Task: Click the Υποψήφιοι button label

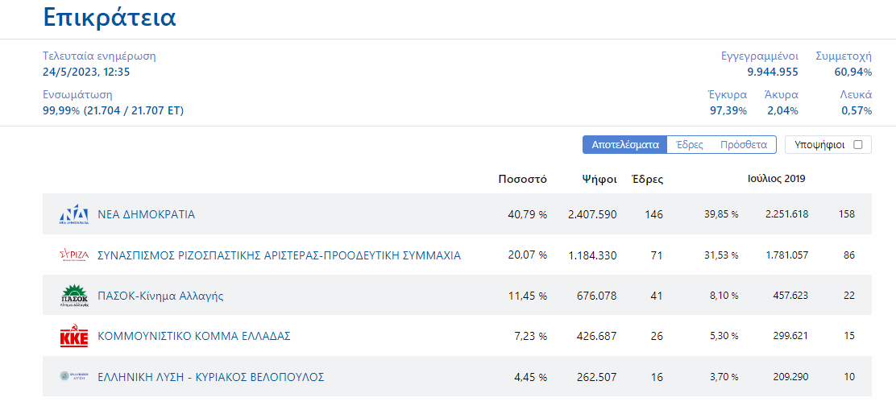Action: pos(819,145)
